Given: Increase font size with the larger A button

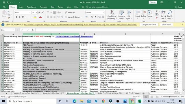Looking at the screenshot, I should click(x=39, y=12).
